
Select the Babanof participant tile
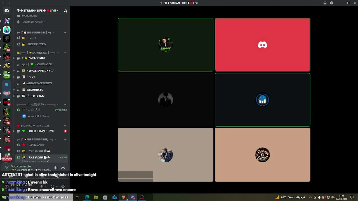[x=166, y=45]
